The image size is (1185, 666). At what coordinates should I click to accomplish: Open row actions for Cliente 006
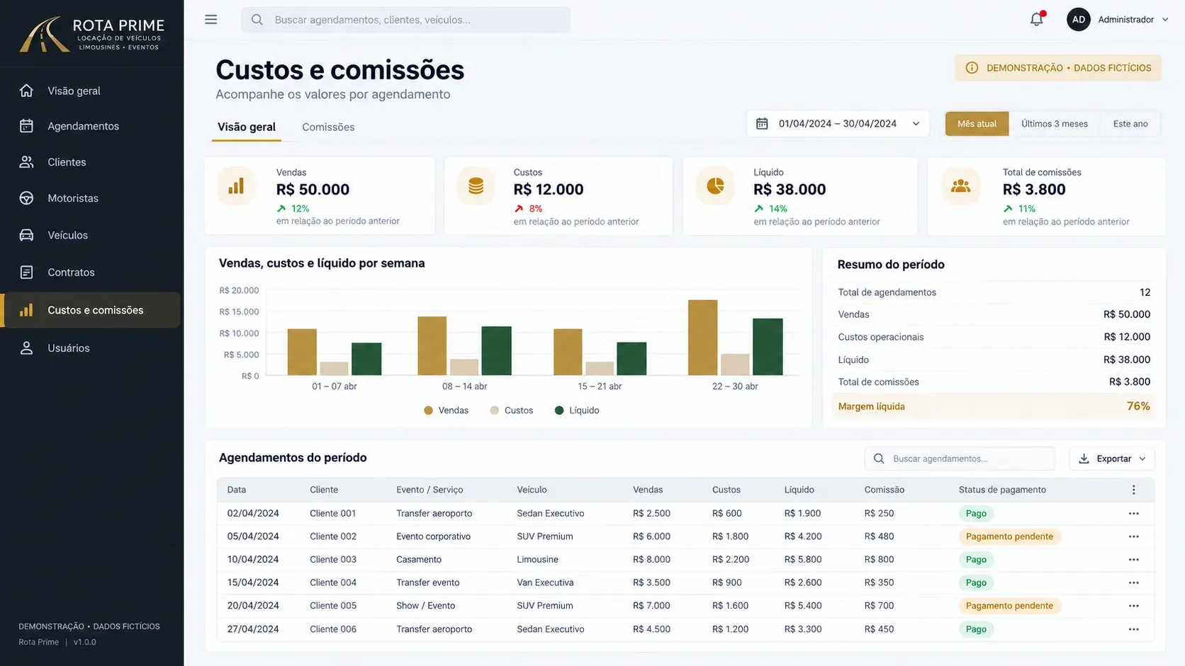[x=1134, y=629]
